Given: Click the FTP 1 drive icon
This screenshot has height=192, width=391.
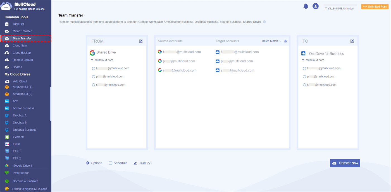Looking at the screenshot, I should pyautogui.click(x=7, y=151).
